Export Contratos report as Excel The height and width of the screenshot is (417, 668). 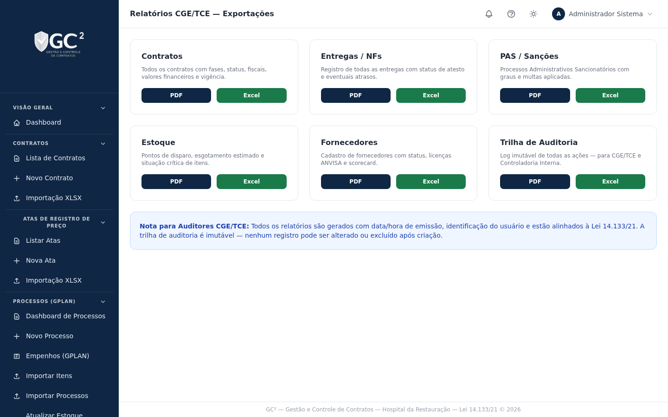(251, 95)
